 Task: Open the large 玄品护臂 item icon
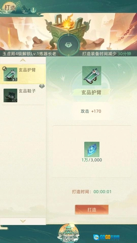point(92,76)
